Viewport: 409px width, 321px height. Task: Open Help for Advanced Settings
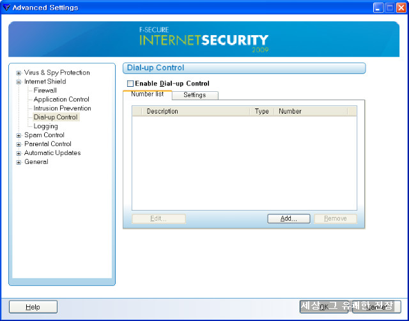pyautogui.click(x=33, y=307)
